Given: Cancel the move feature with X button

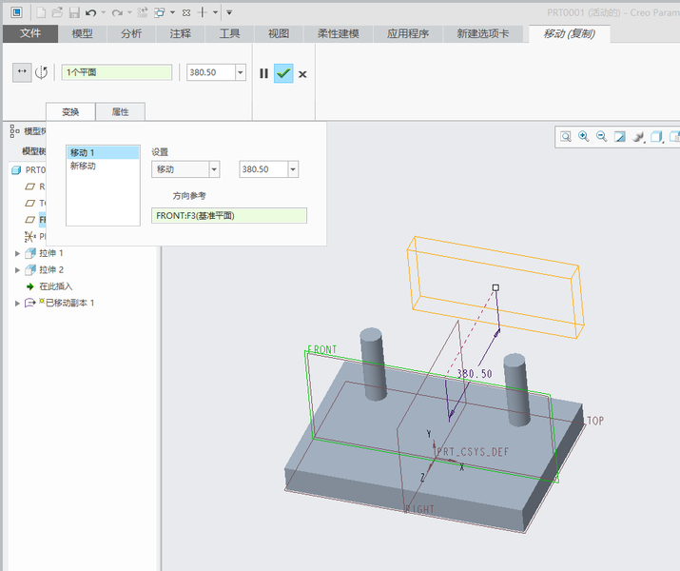Looking at the screenshot, I should tap(302, 74).
